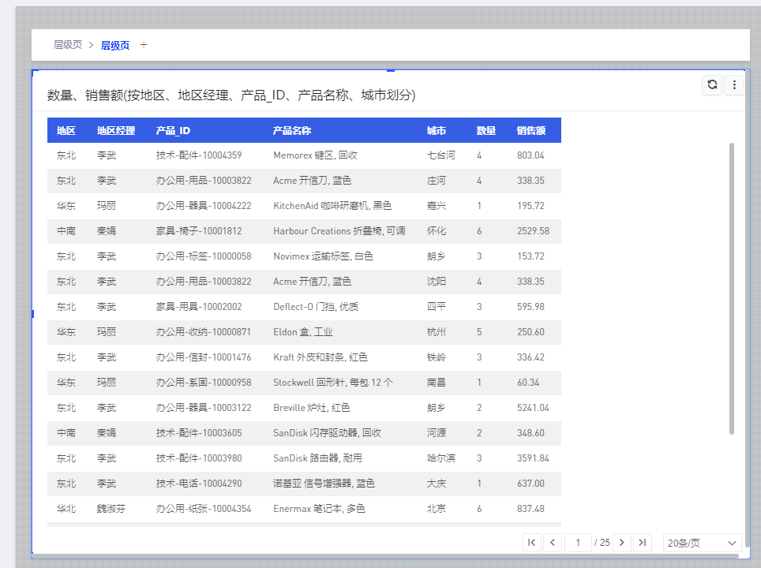Sort by the 产品_ID column header
Viewport: 761px width, 568px height.
click(173, 130)
